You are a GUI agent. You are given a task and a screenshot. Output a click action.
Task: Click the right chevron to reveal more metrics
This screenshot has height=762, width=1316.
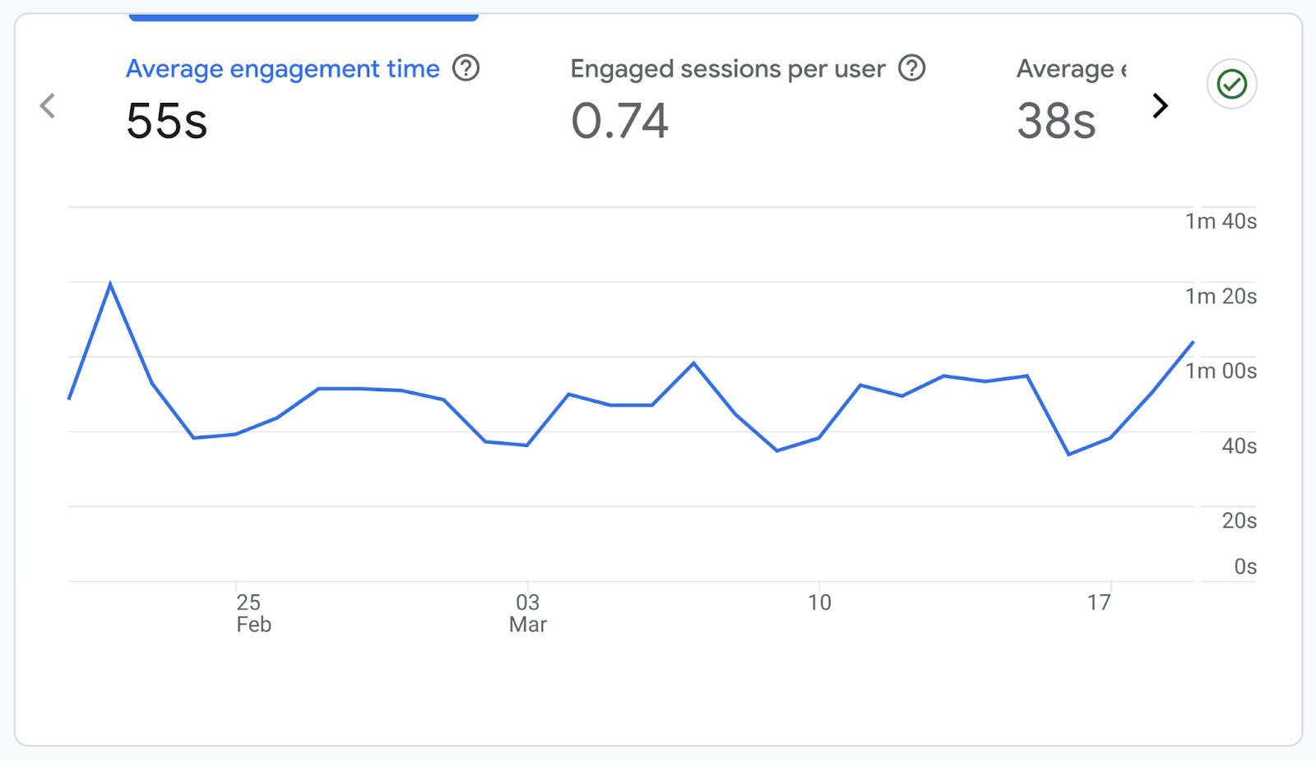[x=1160, y=105]
